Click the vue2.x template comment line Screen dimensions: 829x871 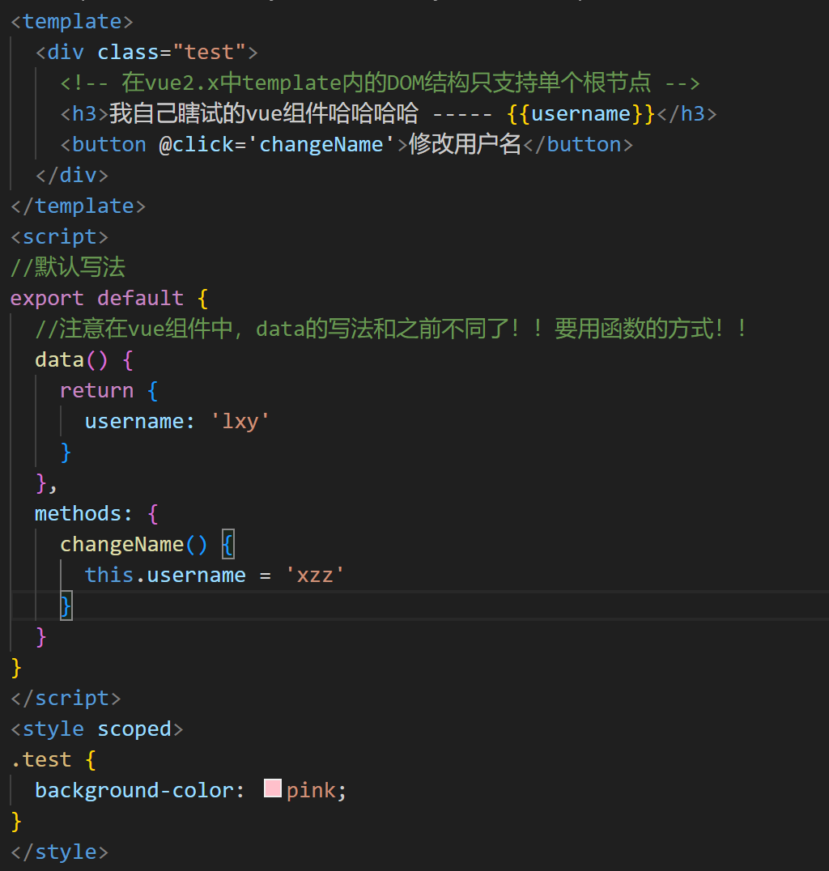click(x=380, y=83)
